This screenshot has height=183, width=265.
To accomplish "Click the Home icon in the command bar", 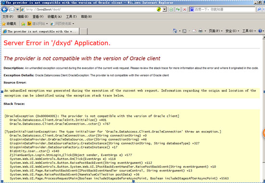I will [x=175, y=31].
